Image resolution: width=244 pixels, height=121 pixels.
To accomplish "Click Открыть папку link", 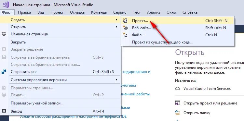I will click(x=197, y=113).
